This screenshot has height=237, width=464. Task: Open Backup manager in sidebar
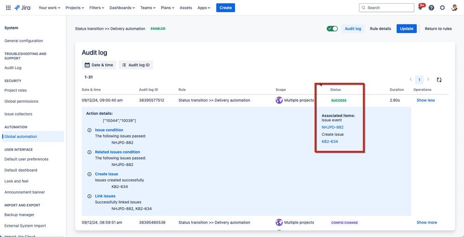19,215
